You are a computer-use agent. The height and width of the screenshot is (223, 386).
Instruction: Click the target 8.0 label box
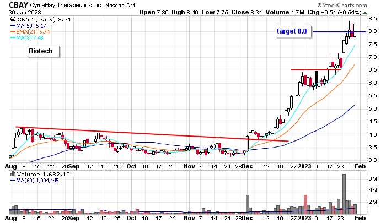point(293,32)
